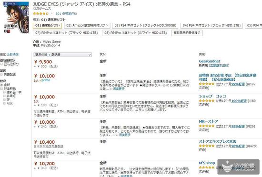Click the rating stars of ショップ コッコ

click(x=207, y=101)
